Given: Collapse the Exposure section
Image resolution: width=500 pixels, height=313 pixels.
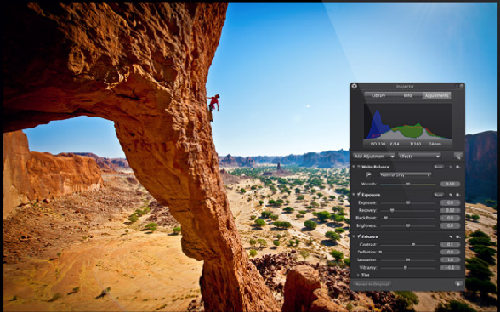Looking at the screenshot, I should (354, 195).
